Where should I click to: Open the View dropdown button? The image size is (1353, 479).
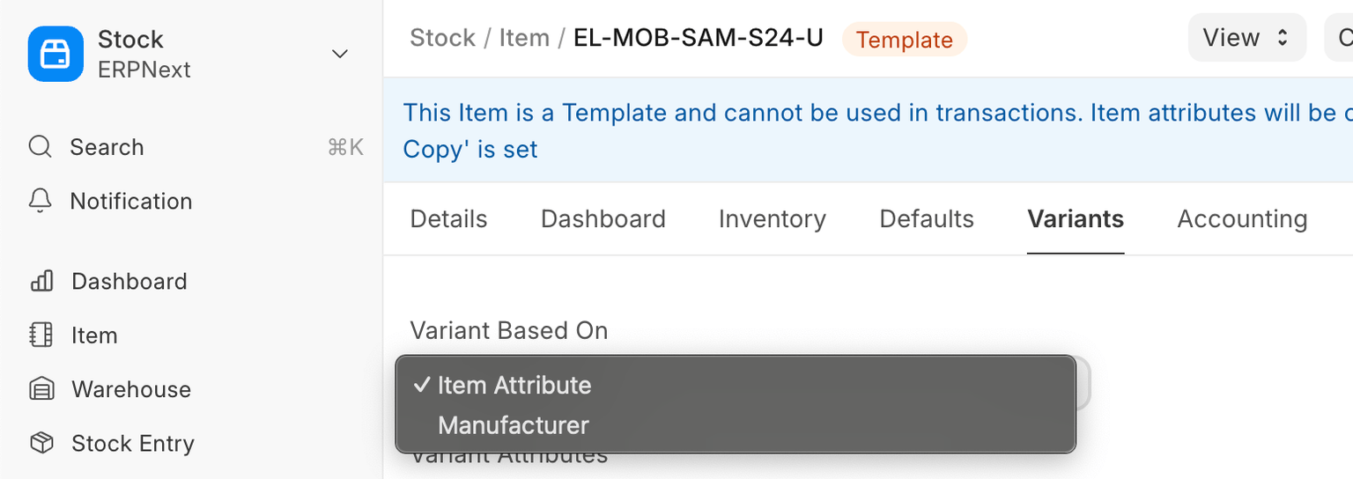coord(1246,38)
